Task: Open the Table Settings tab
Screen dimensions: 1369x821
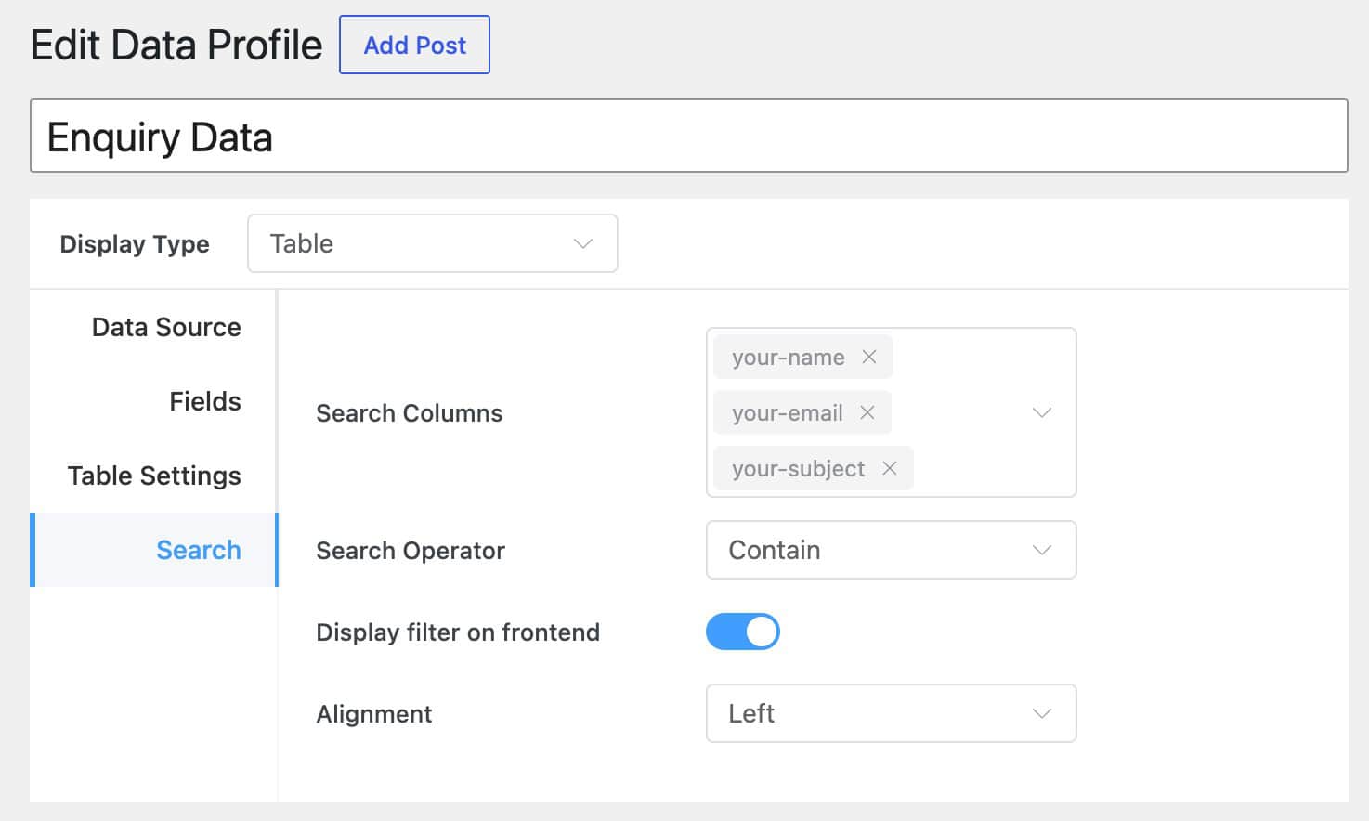Action: tap(154, 476)
